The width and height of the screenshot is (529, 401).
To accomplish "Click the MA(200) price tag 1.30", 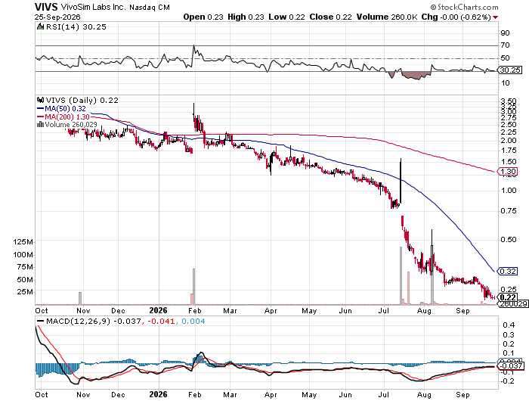I will click(507, 172).
